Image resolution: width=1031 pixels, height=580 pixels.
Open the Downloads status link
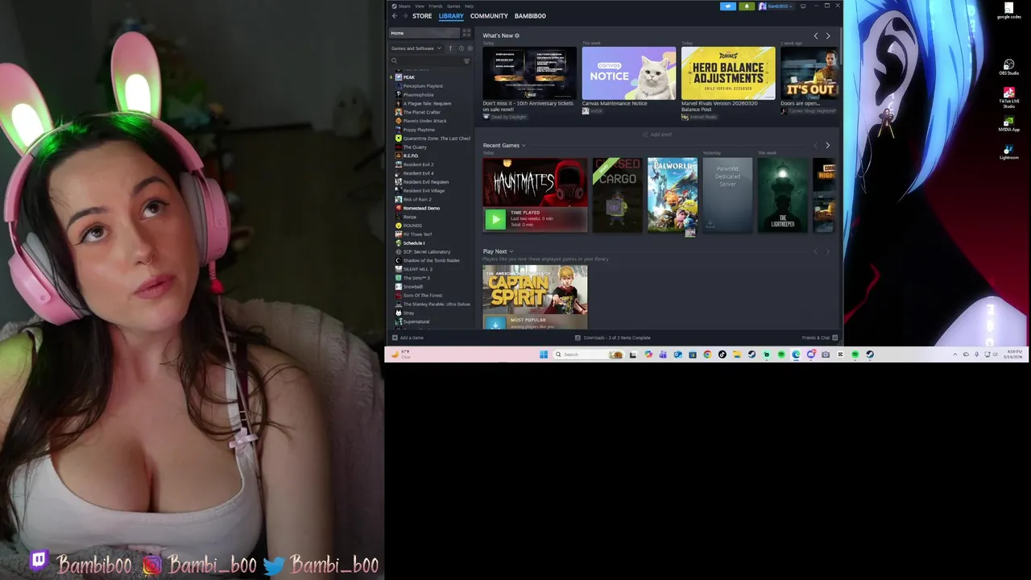(612, 338)
